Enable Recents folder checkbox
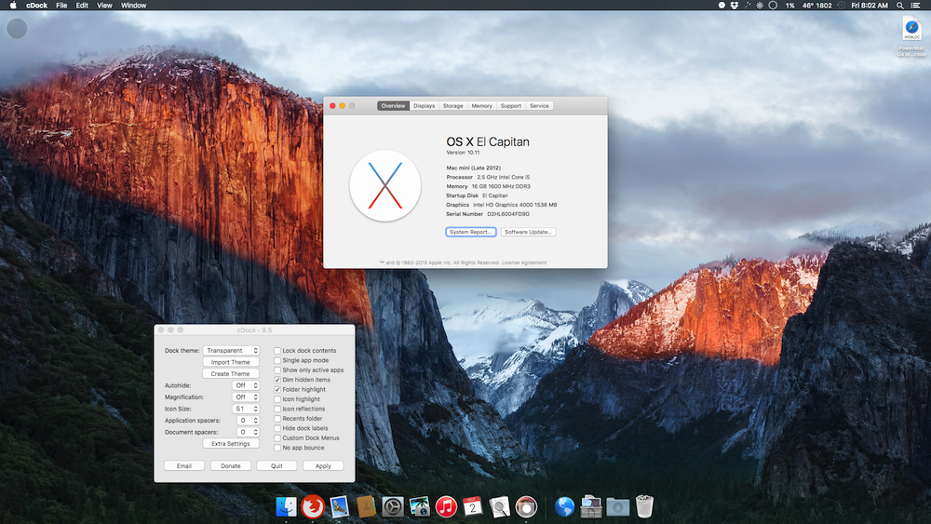The width and height of the screenshot is (931, 524). point(277,419)
